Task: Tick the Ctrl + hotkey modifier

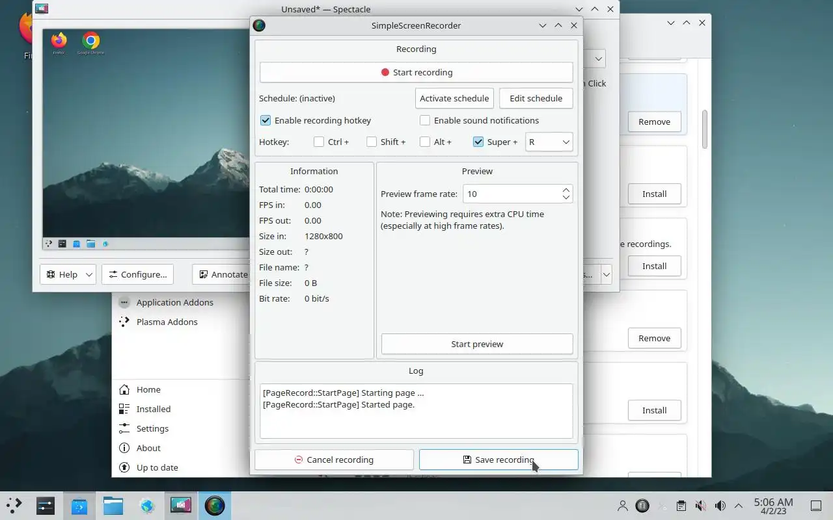Action: [319, 142]
